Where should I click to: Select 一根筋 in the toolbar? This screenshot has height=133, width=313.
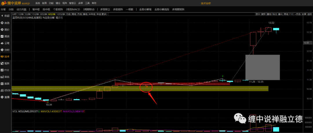[x=130, y=9]
